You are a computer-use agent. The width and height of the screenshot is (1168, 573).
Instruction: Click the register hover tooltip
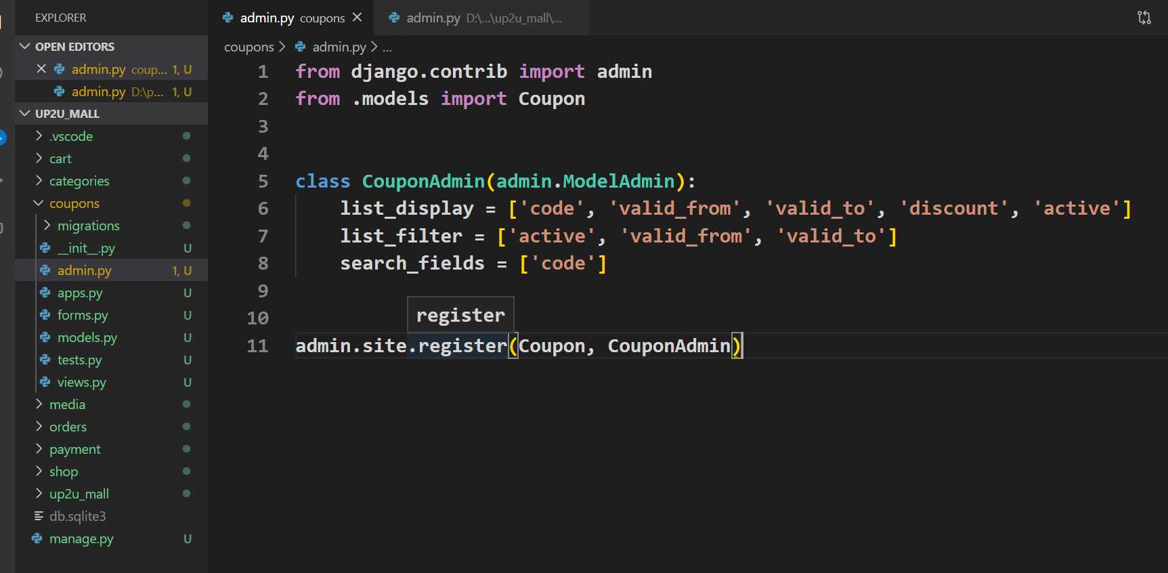(460, 315)
